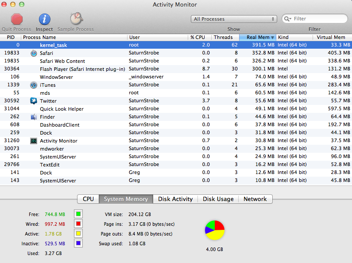Select the System Memory tab
This screenshot has width=352, height=263.
point(126,199)
